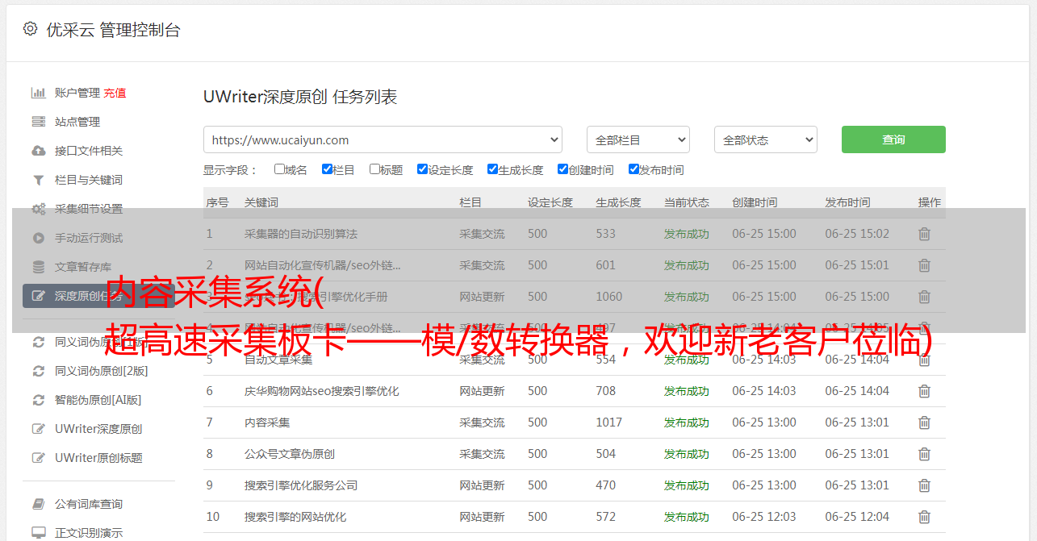
Task: Uncheck the 生成长度 checkbox
Action: tap(492, 169)
